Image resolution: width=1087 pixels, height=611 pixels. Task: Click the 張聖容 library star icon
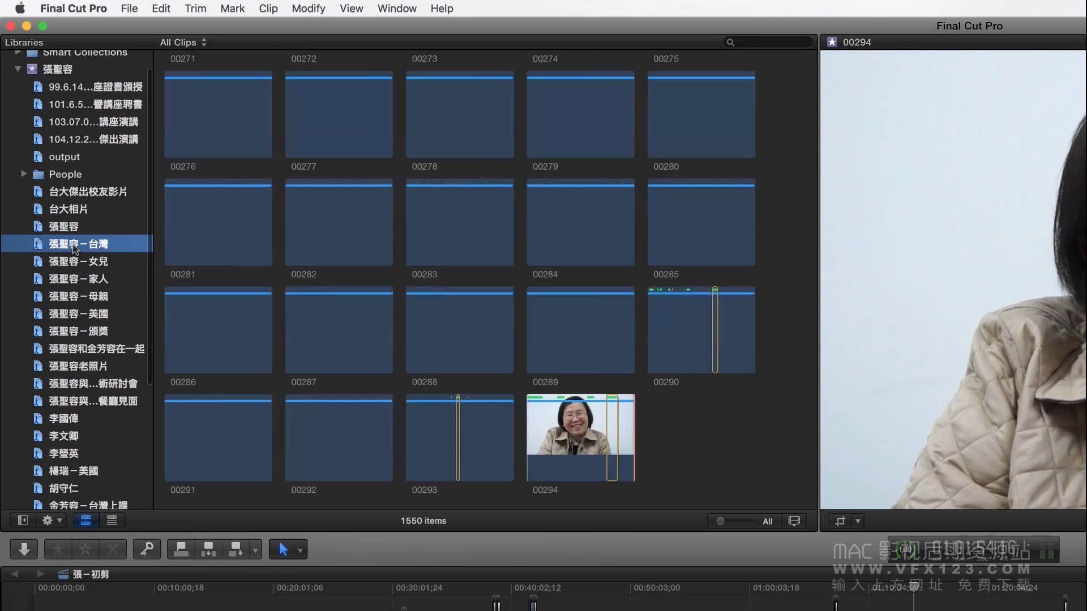click(32, 68)
